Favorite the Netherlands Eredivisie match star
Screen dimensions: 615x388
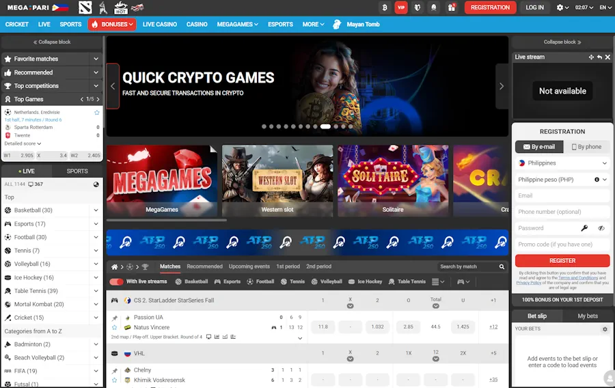pos(97,113)
